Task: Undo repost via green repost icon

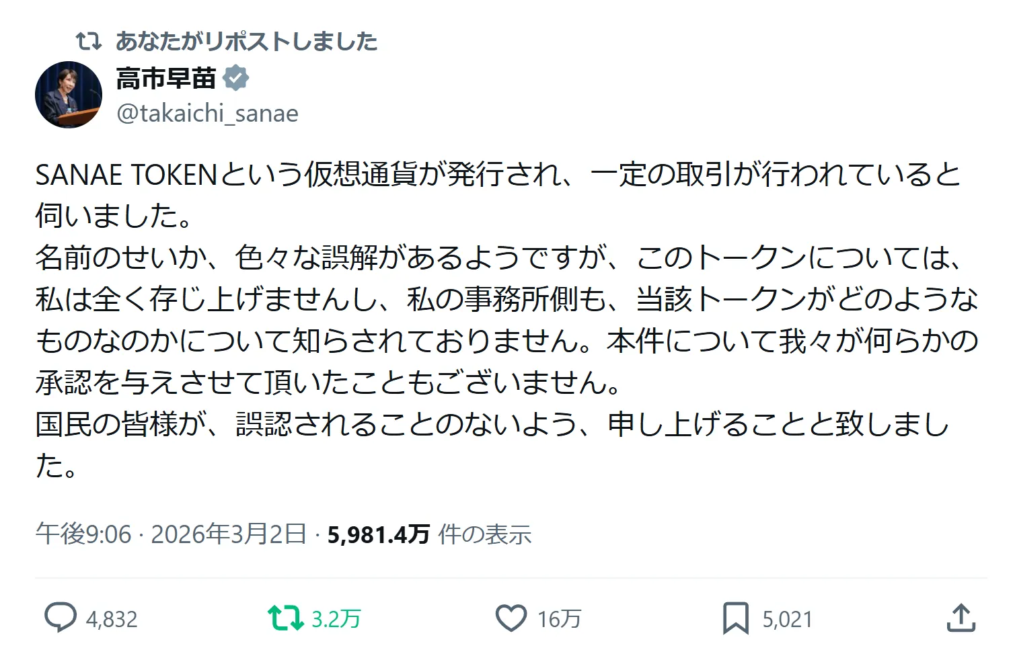Action: (x=285, y=618)
